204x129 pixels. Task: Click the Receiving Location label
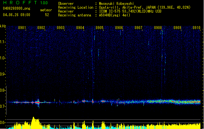click(x=76, y=7)
